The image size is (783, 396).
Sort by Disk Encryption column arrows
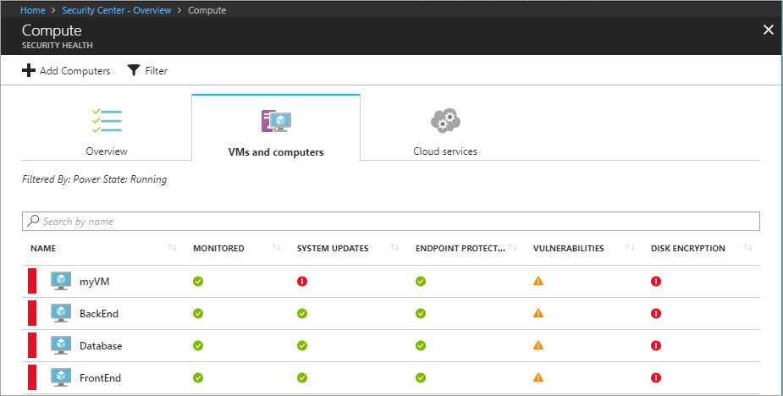[748, 248]
